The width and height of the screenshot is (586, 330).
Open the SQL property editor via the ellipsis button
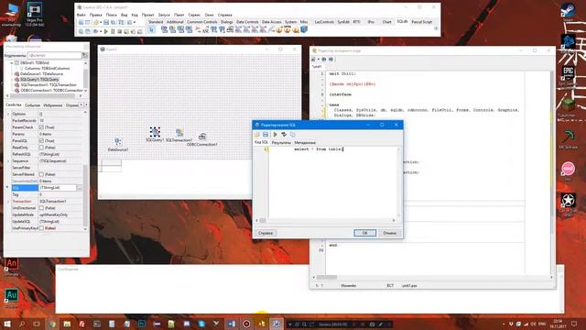(80, 188)
